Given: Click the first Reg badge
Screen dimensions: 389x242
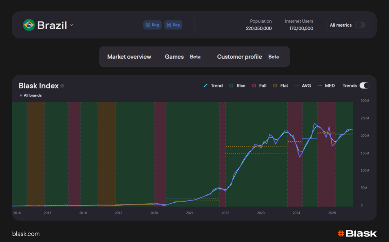Looking at the screenshot, I should (x=152, y=25).
